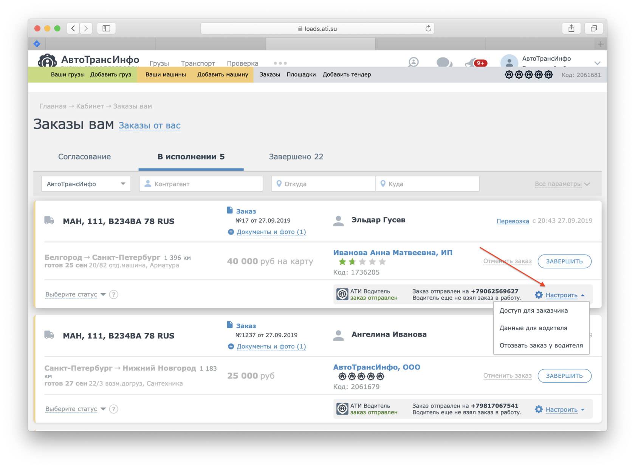635x468 pixels.
Task: Open Транспорт in top navigation
Action: (198, 63)
